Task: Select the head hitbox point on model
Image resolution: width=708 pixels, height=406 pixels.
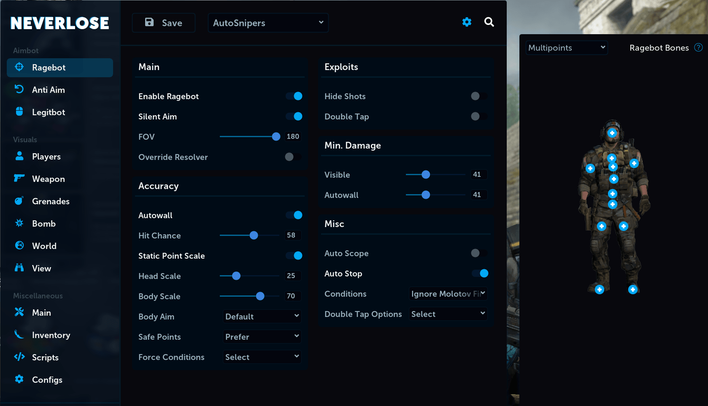Action: 612,133
